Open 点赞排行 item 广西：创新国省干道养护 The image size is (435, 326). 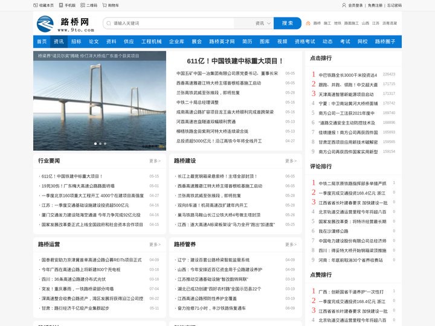pyautogui.click(x=351, y=292)
